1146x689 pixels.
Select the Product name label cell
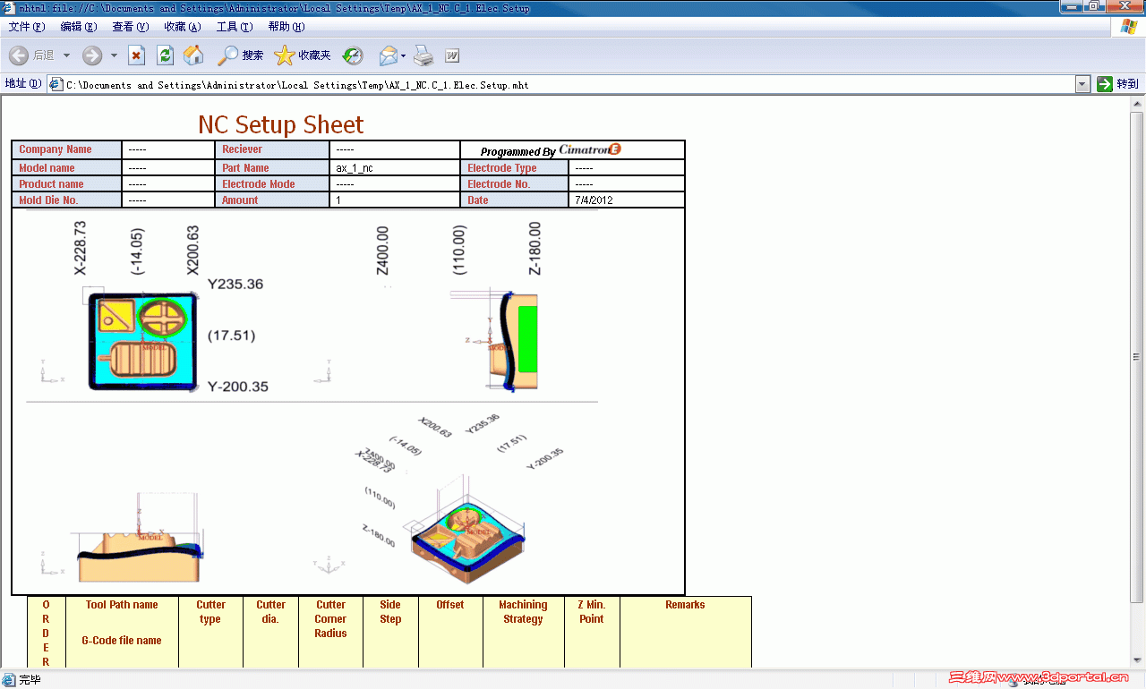point(66,184)
